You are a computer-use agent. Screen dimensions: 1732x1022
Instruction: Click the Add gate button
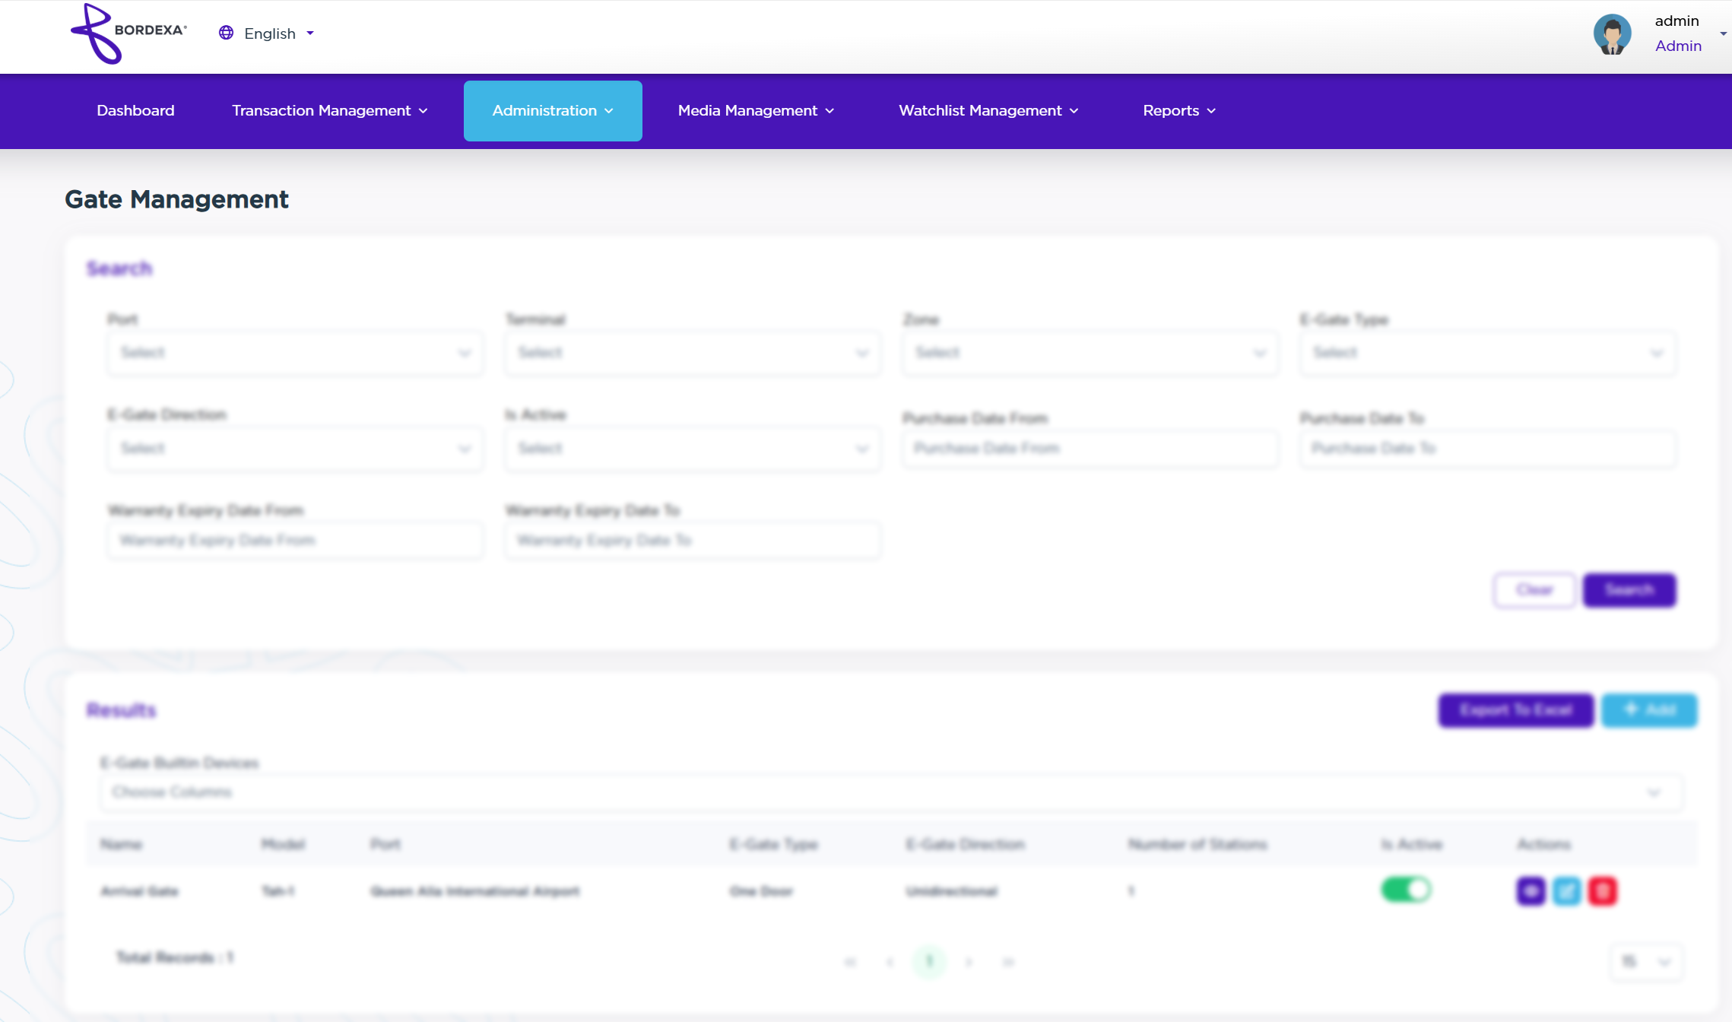pos(1649,710)
